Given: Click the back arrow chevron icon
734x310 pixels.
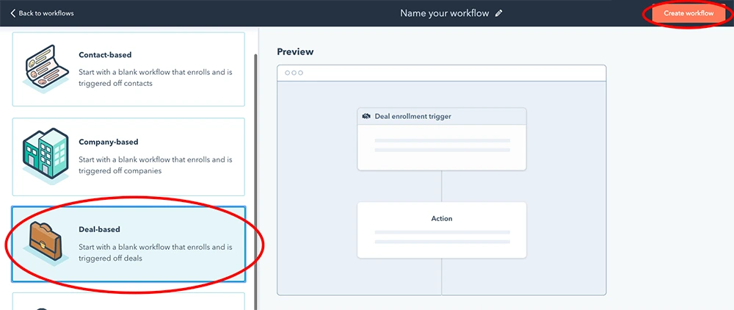Looking at the screenshot, I should pos(12,13).
